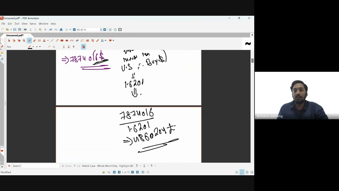Click the page number field 2 of 15
Viewport: 339px width, 191px height.
[126, 172]
